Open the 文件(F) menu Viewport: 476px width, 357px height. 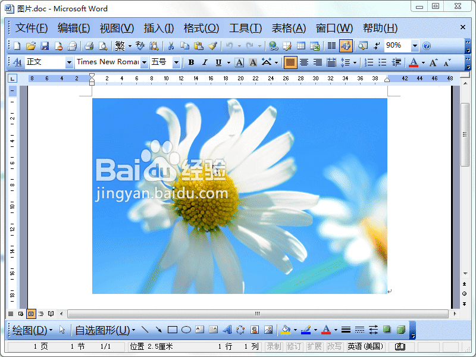tap(32, 28)
